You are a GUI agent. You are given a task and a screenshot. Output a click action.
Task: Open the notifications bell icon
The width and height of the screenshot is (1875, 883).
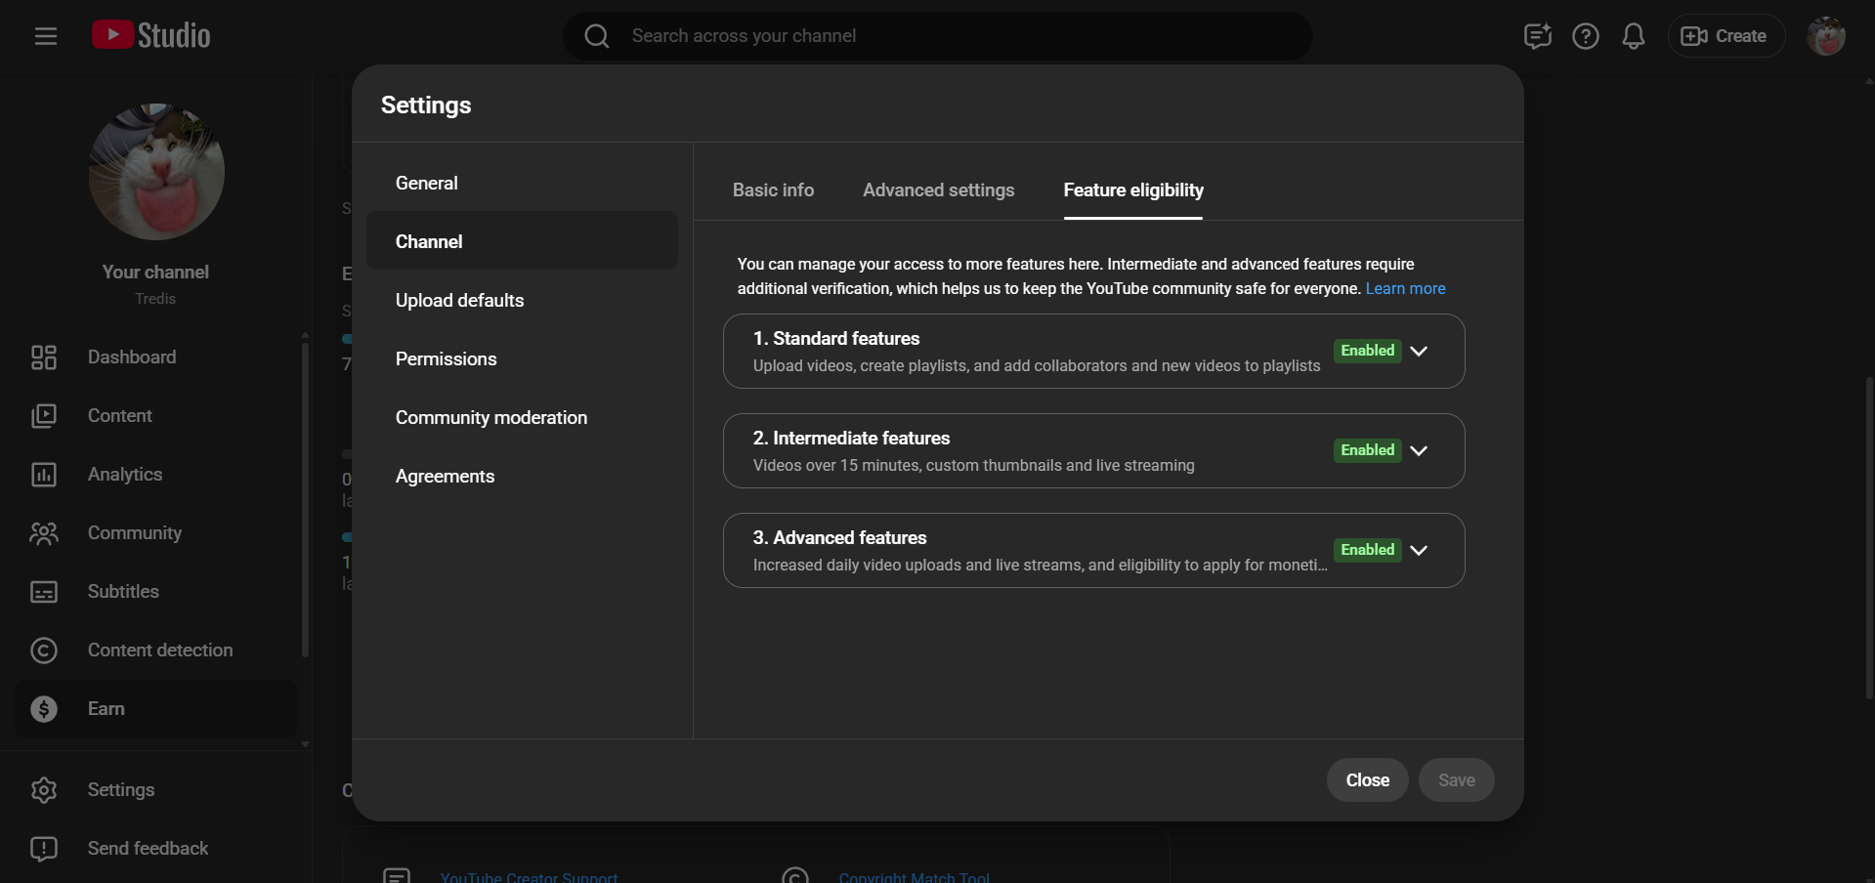click(x=1633, y=36)
